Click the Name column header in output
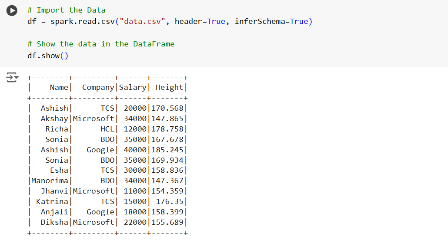The image size is (448, 240). pos(59,87)
